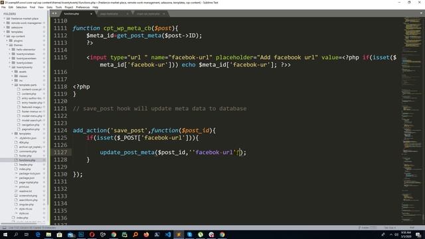
Task: Click update_post_meta on line 1127
Action: [127, 152]
